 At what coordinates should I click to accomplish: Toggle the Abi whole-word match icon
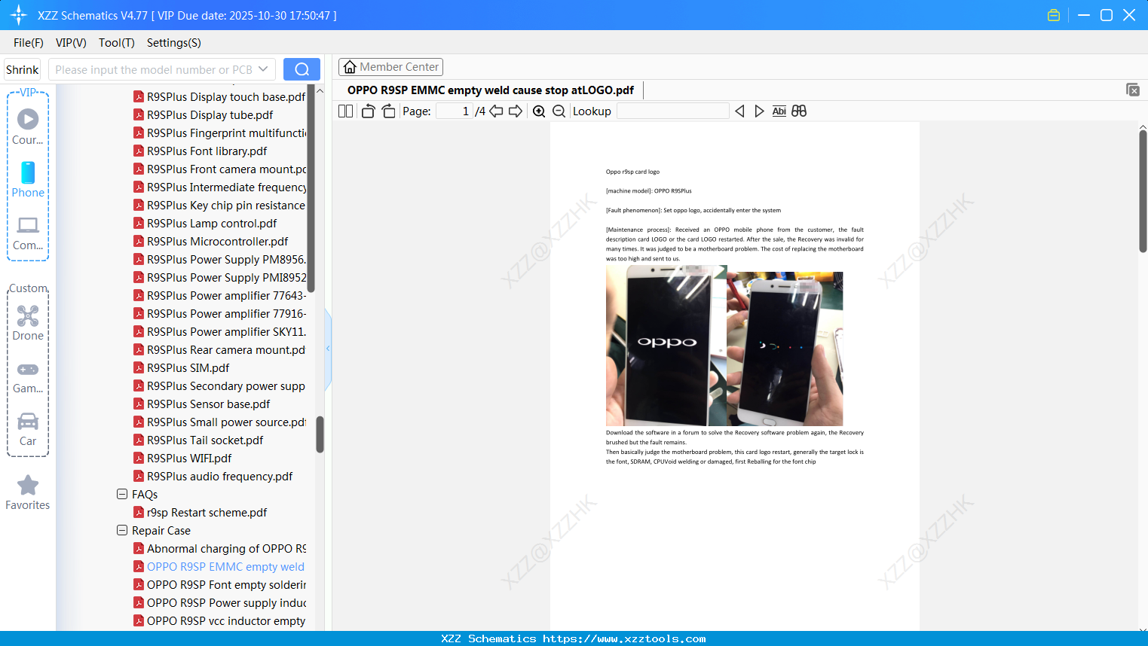pos(779,111)
